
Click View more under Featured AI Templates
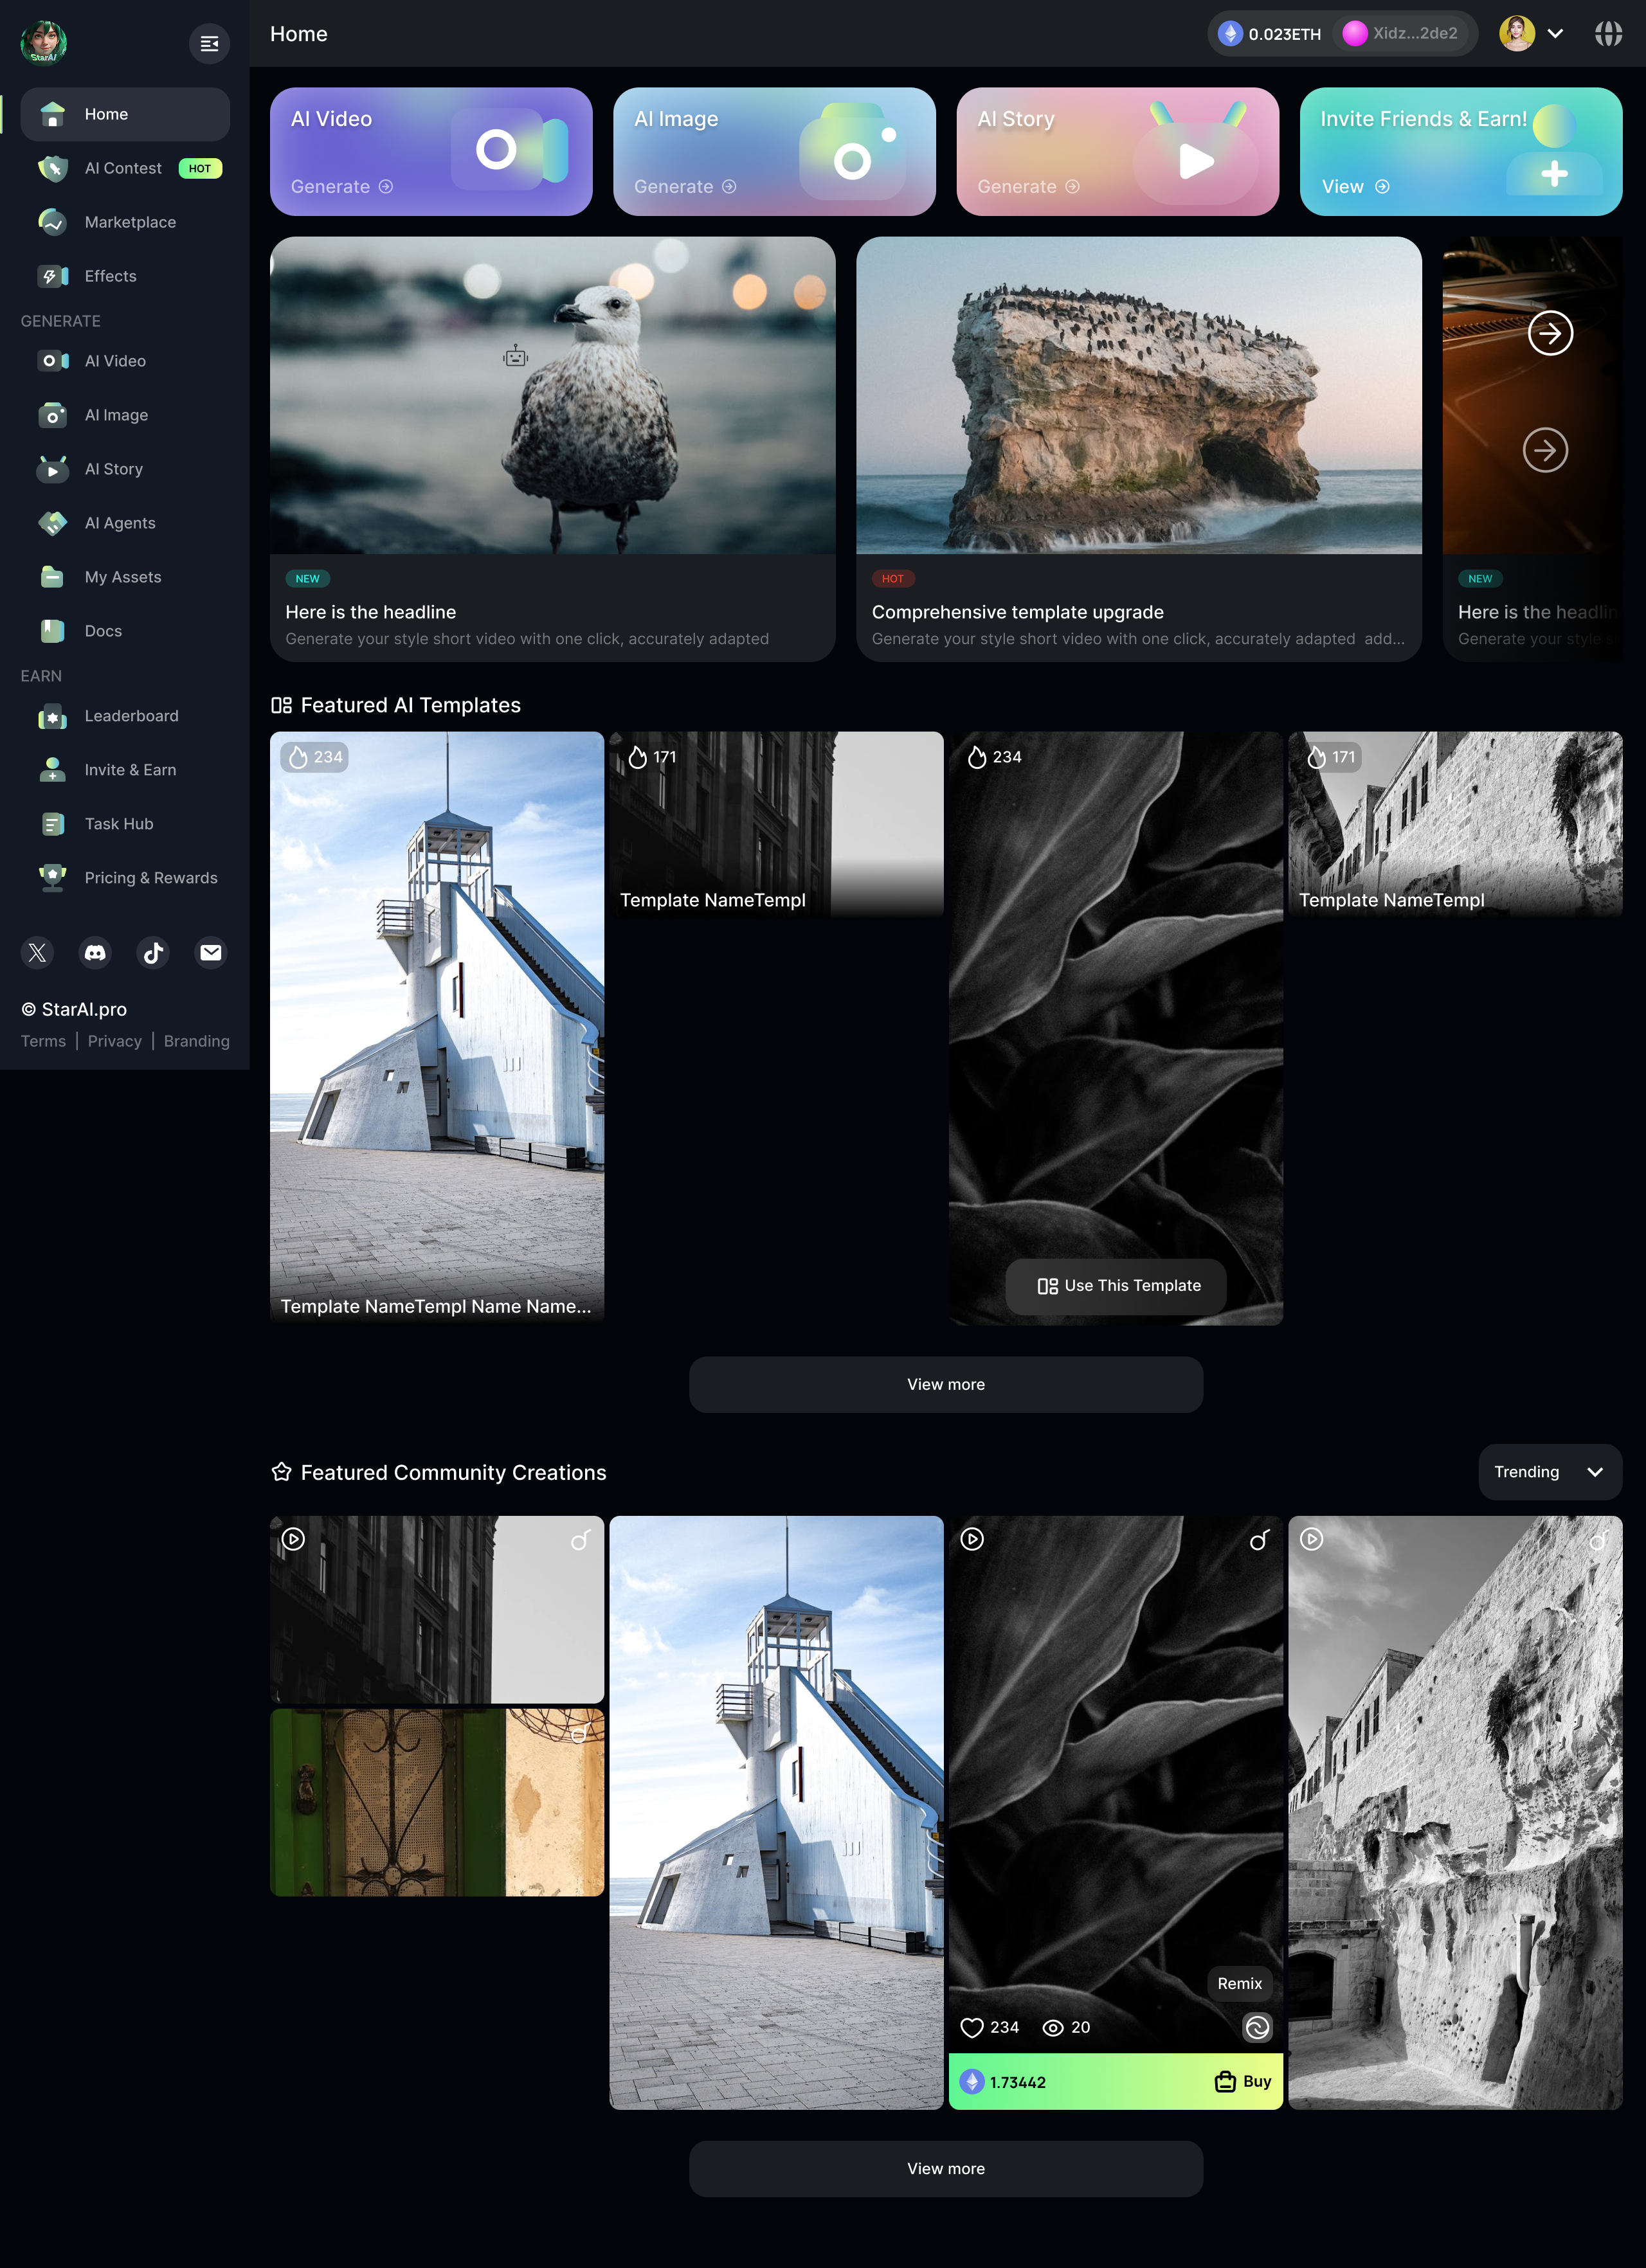[x=945, y=1385]
